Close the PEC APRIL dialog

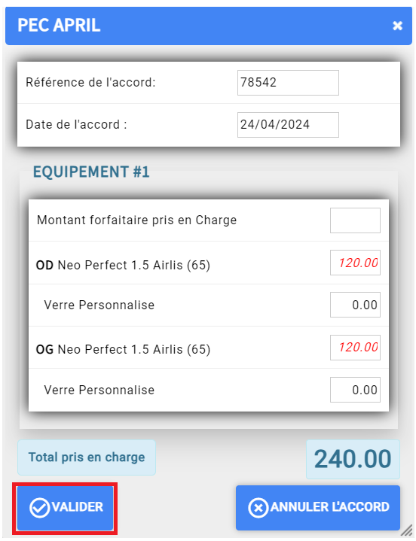(397, 26)
